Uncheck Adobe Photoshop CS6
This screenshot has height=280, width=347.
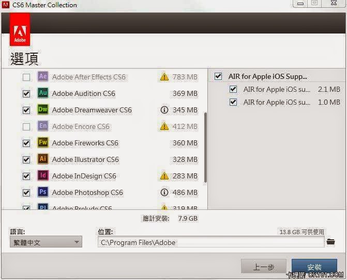pyautogui.click(x=26, y=193)
